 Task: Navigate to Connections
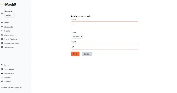(x=9, y=35)
